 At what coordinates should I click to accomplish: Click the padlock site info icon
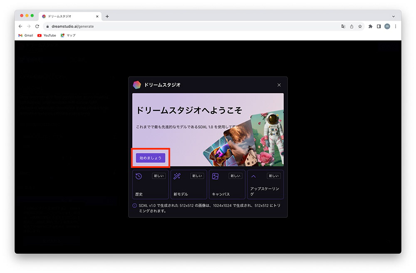47,27
